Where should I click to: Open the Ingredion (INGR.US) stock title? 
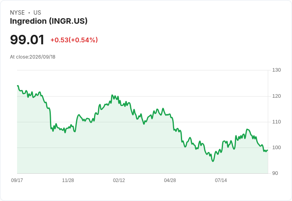point(49,21)
